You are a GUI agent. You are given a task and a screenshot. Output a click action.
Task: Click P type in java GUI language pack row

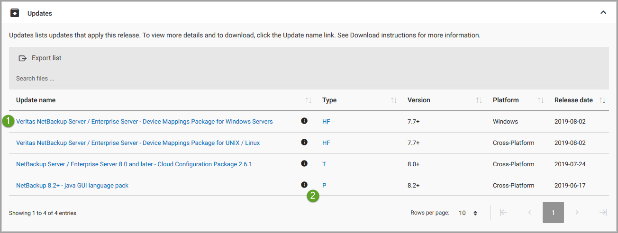click(x=324, y=186)
